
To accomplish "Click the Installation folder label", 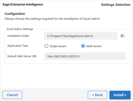I will [18, 36].
